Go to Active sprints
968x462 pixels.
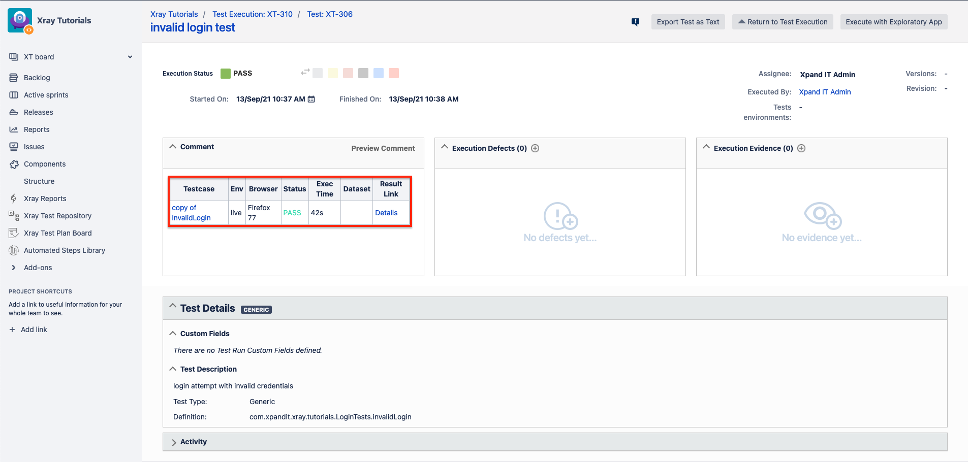(x=46, y=95)
